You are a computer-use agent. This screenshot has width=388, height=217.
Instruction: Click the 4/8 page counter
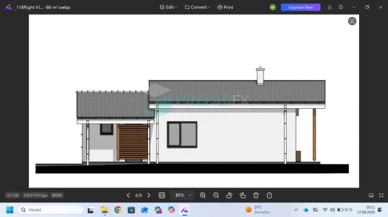coord(139,195)
